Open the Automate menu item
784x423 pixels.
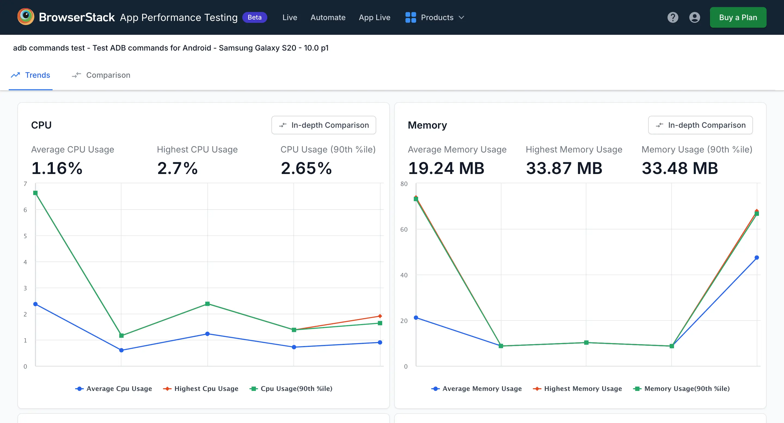point(328,17)
